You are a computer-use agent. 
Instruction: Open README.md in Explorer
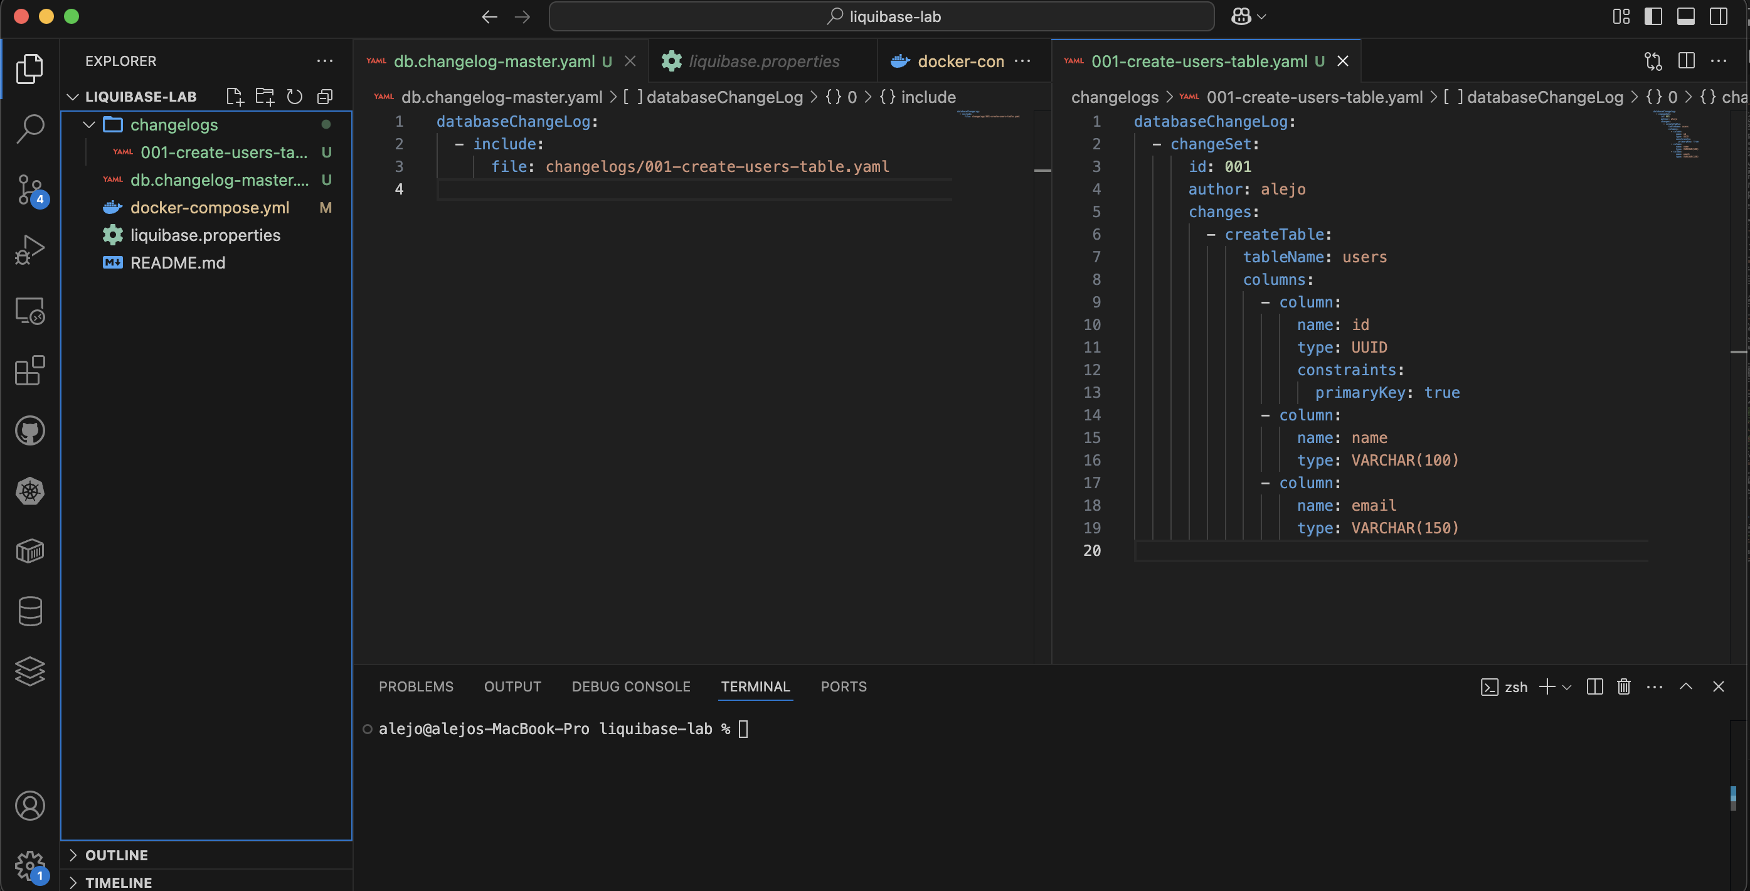[206, 262]
